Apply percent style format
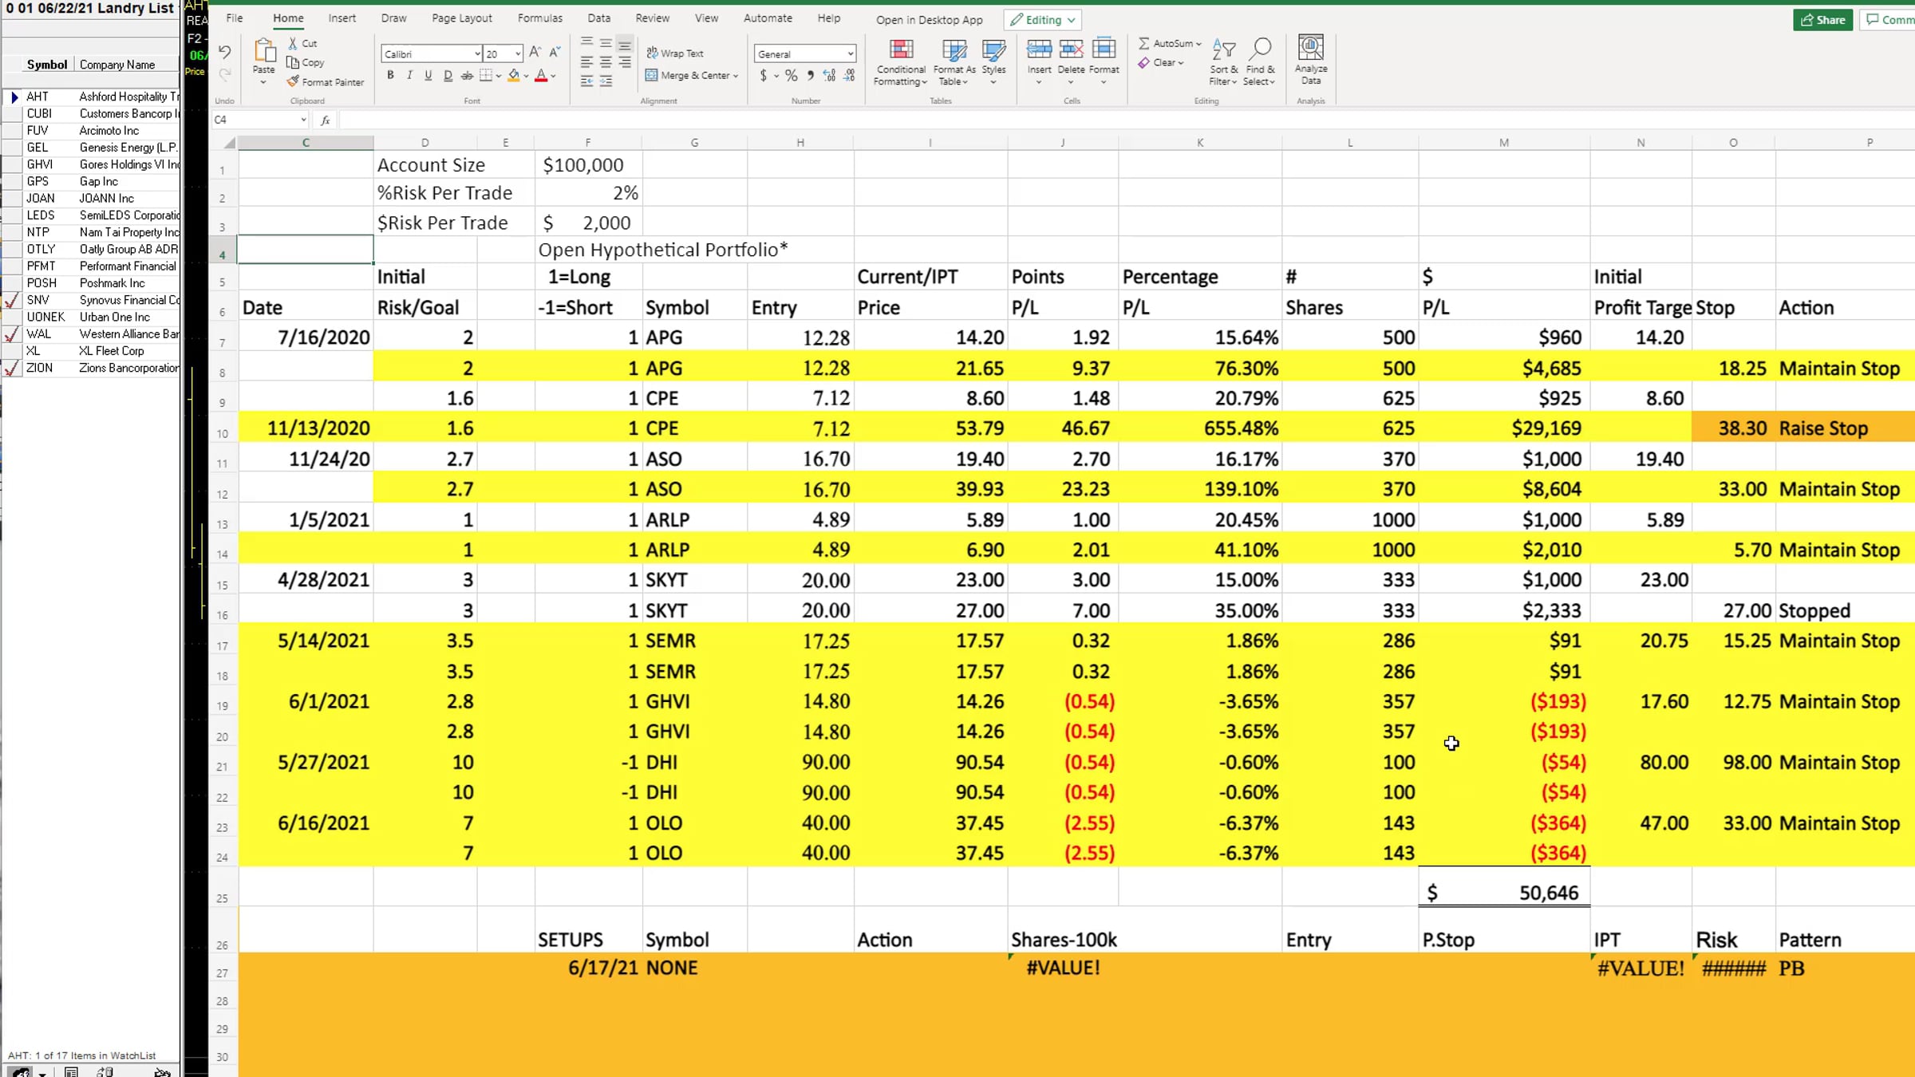1915x1077 pixels. [x=791, y=75]
